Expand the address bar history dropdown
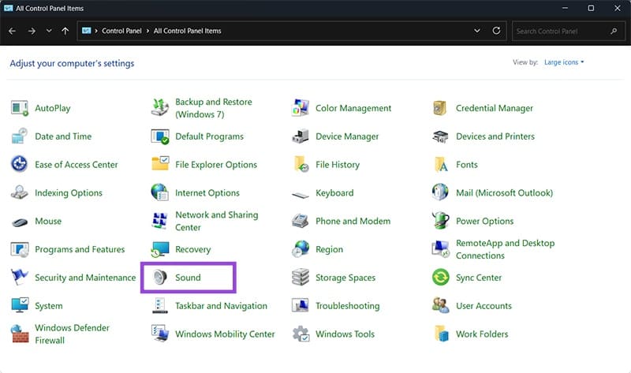This screenshot has width=631, height=373. (477, 31)
